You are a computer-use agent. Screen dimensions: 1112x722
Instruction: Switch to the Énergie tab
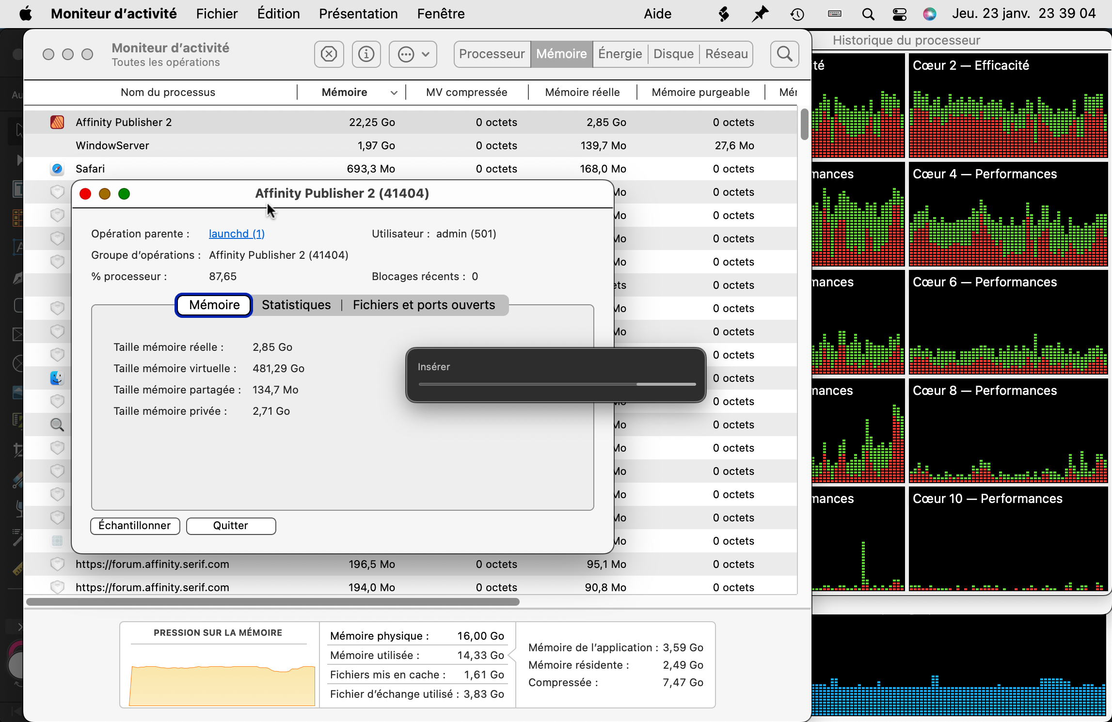pyautogui.click(x=620, y=54)
